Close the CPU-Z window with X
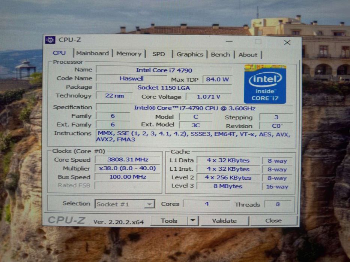This screenshot has width=350, height=262. [287, 42]
